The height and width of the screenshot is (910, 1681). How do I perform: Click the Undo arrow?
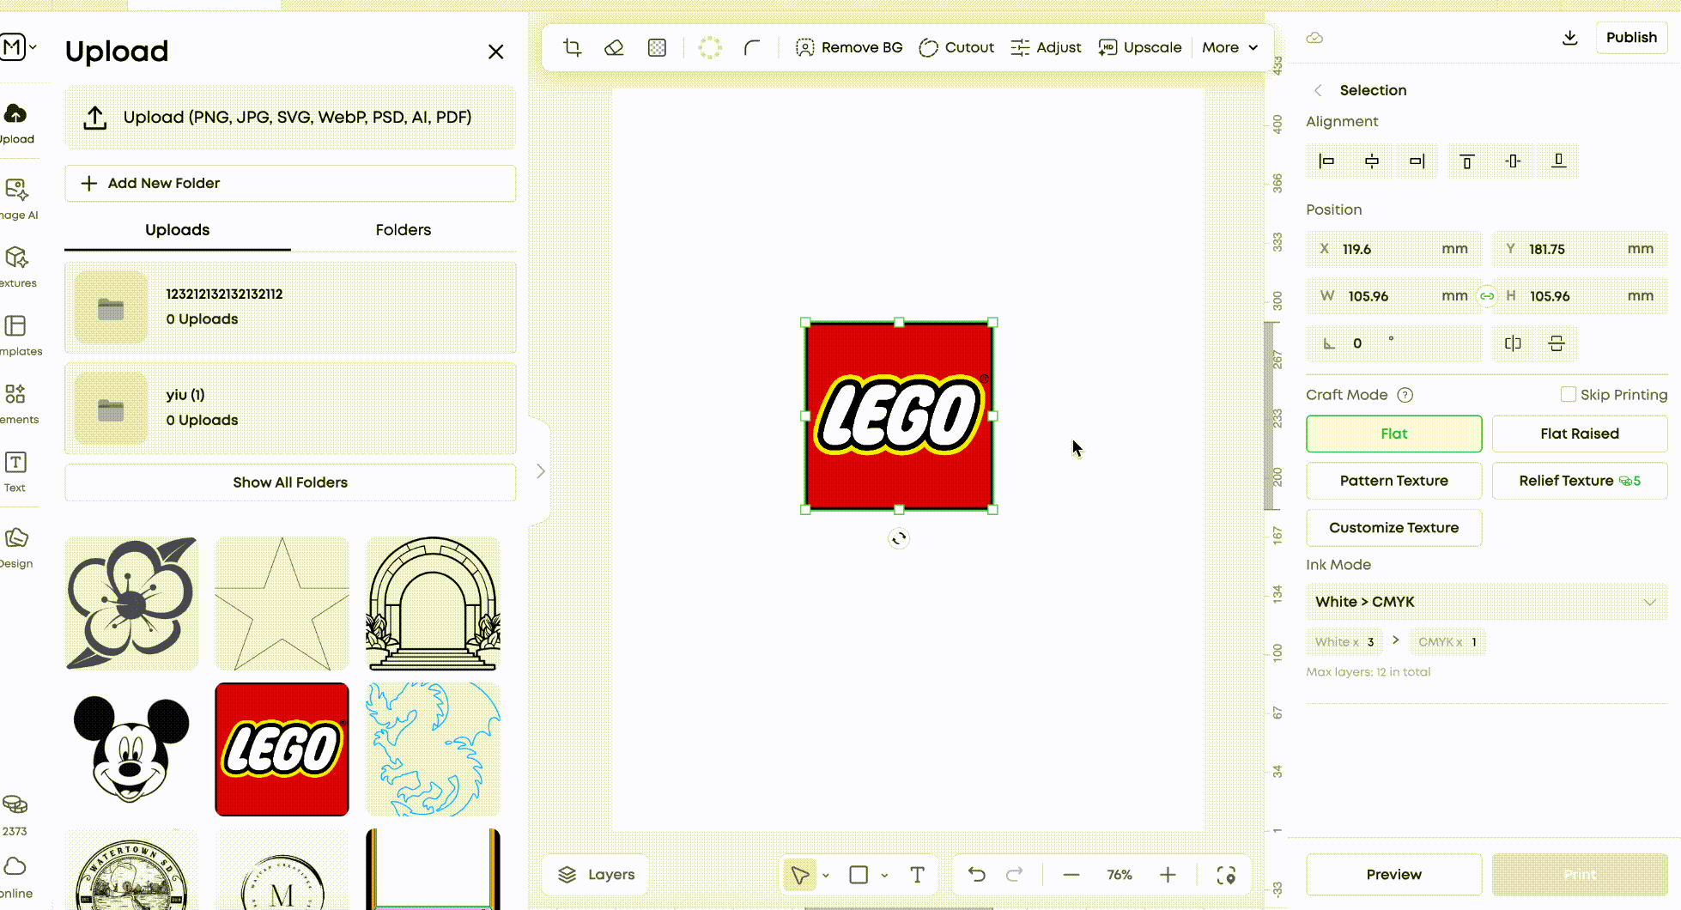click(977, 875)
